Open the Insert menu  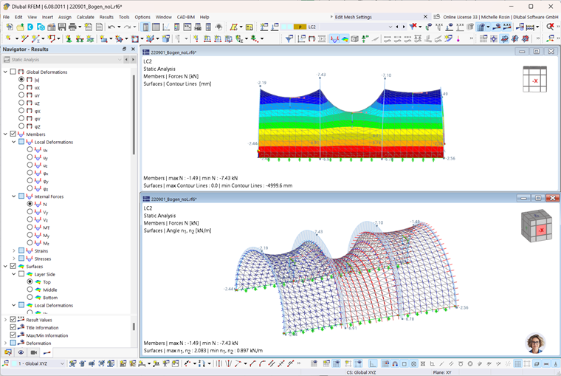(x=47, y=17)
